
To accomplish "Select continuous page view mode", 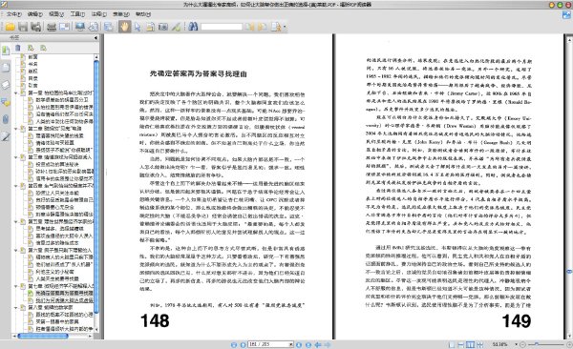I will pos(461,344).
